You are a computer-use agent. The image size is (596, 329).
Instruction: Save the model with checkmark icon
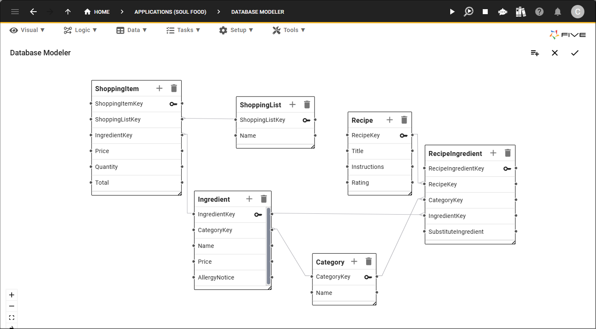click(575, 53)
